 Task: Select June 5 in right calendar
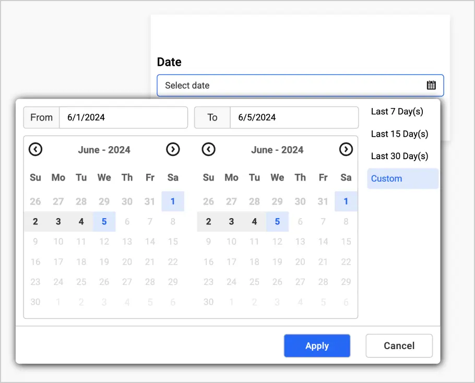(x=277, y=222)
